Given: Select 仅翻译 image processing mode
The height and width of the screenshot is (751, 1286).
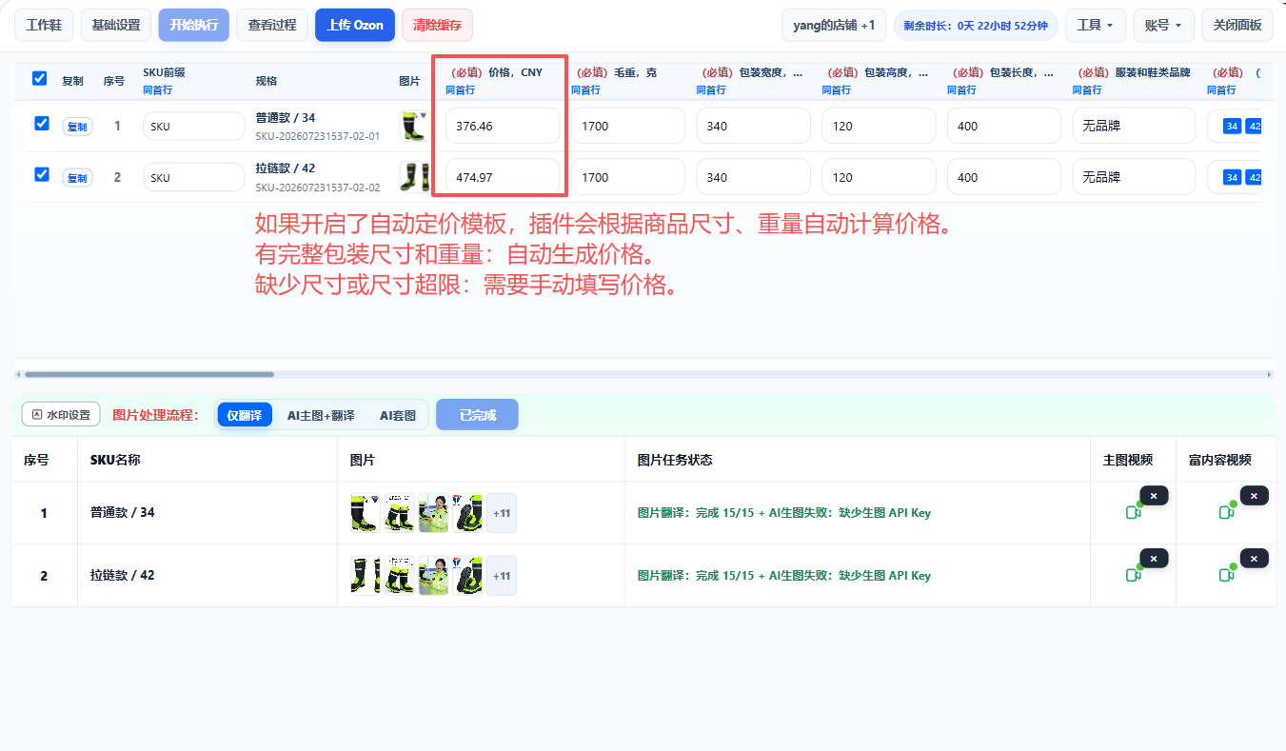Looking at the screenshot, I should (x=245, y=415).
